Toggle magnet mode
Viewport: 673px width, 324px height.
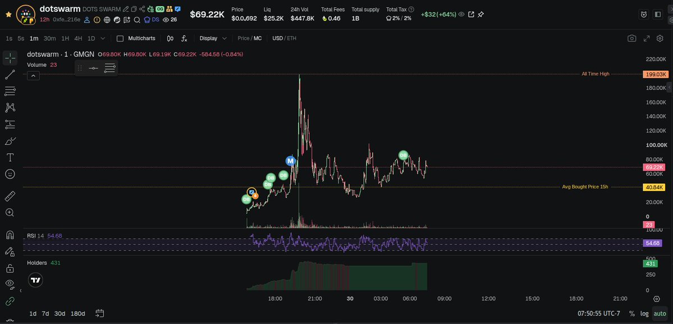10,235
